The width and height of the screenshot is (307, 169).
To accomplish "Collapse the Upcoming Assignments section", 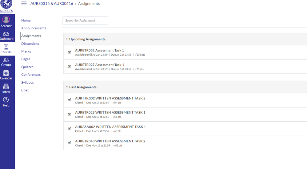I will click(67, 39).
